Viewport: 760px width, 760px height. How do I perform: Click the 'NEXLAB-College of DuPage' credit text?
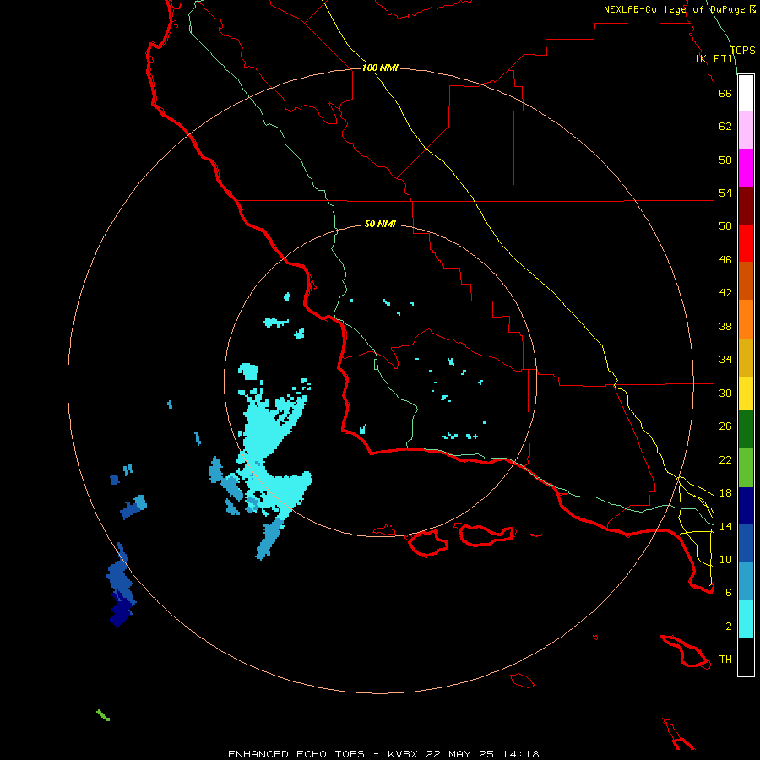(x=676, y=9)
